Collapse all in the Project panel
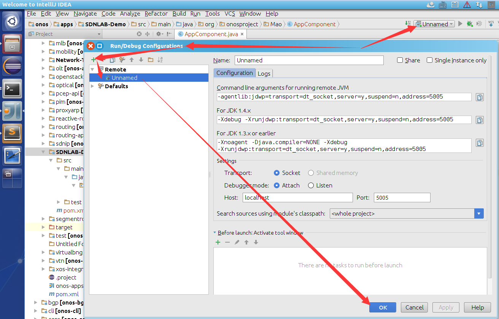 click(x=147, y=34)
